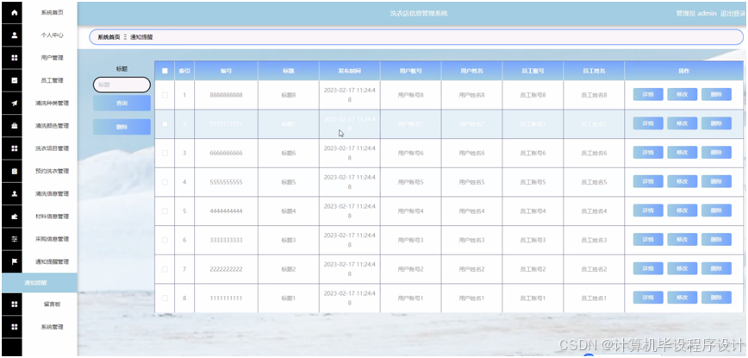The height and width of the screenshot is (358, 748).
Task: Tick the checkbox for row 7777777777
Action: pyautogui.click(x=165, y=124)
